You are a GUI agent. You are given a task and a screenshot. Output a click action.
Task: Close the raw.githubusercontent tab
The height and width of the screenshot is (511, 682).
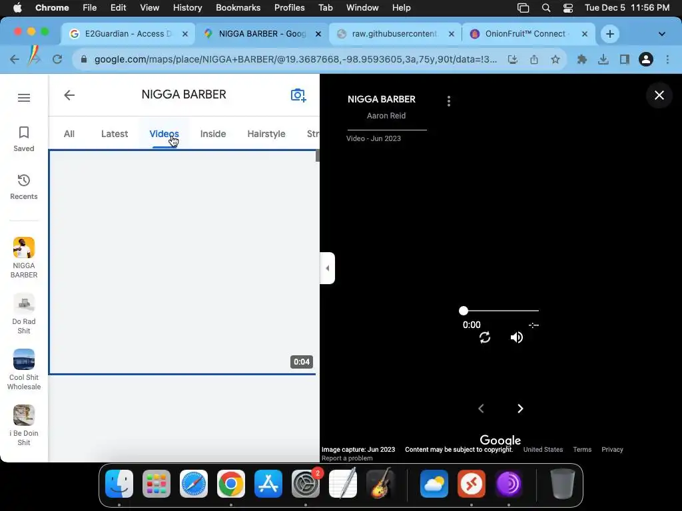pyautogui.click(x=452, y=34)
